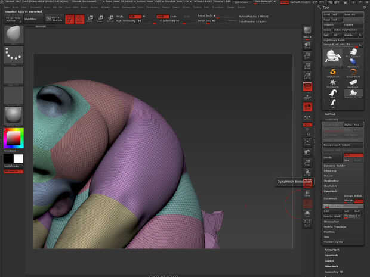370x277 pixels.
Task: Select the white main color swatch
Action: coord(18,158)
